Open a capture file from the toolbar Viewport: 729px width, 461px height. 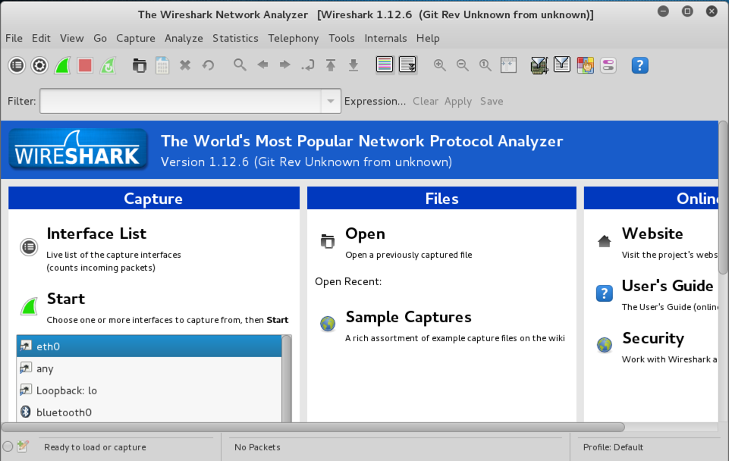[x=140, y=66]
